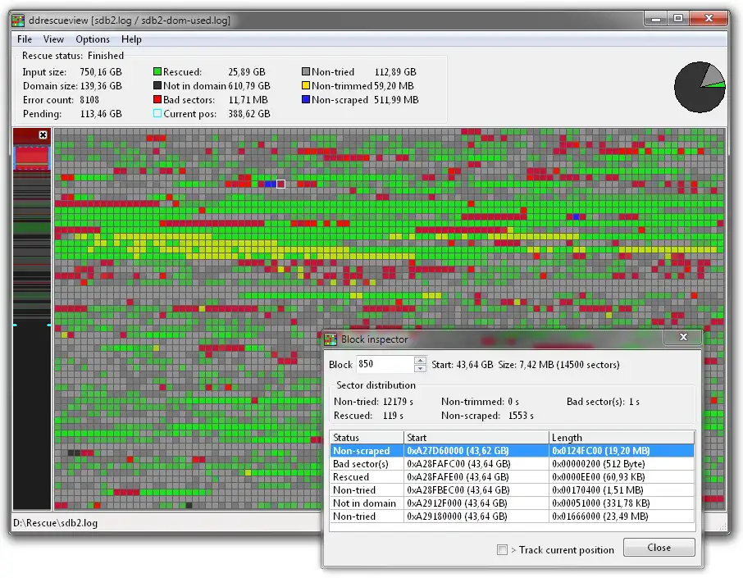The image size is (743, 578).
Task: Open the File menu
Action: tap(25, 39)
